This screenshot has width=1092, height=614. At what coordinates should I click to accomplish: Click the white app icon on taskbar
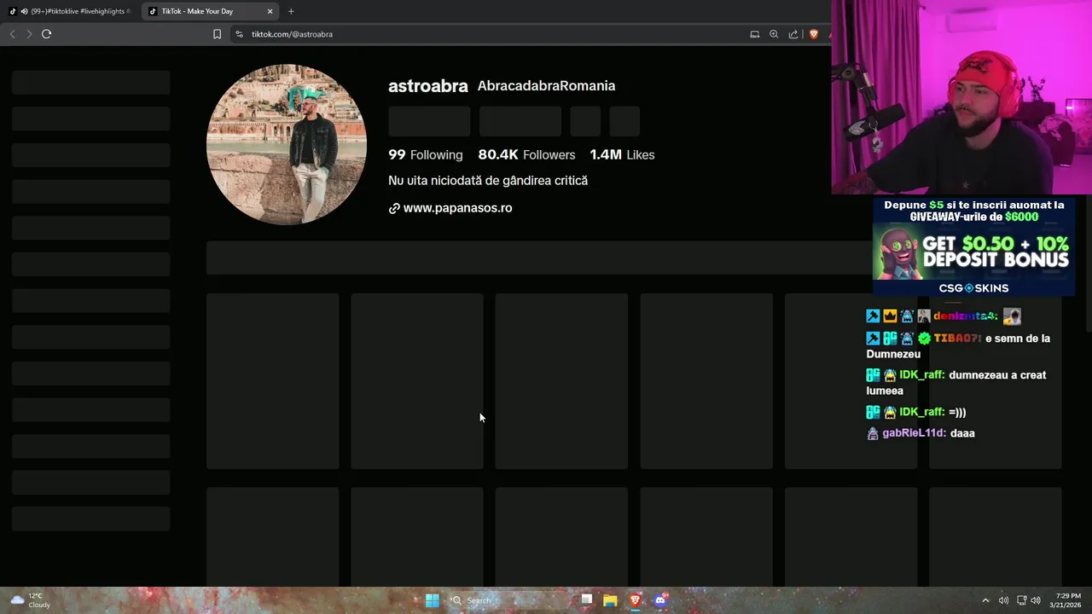[586, 600]
